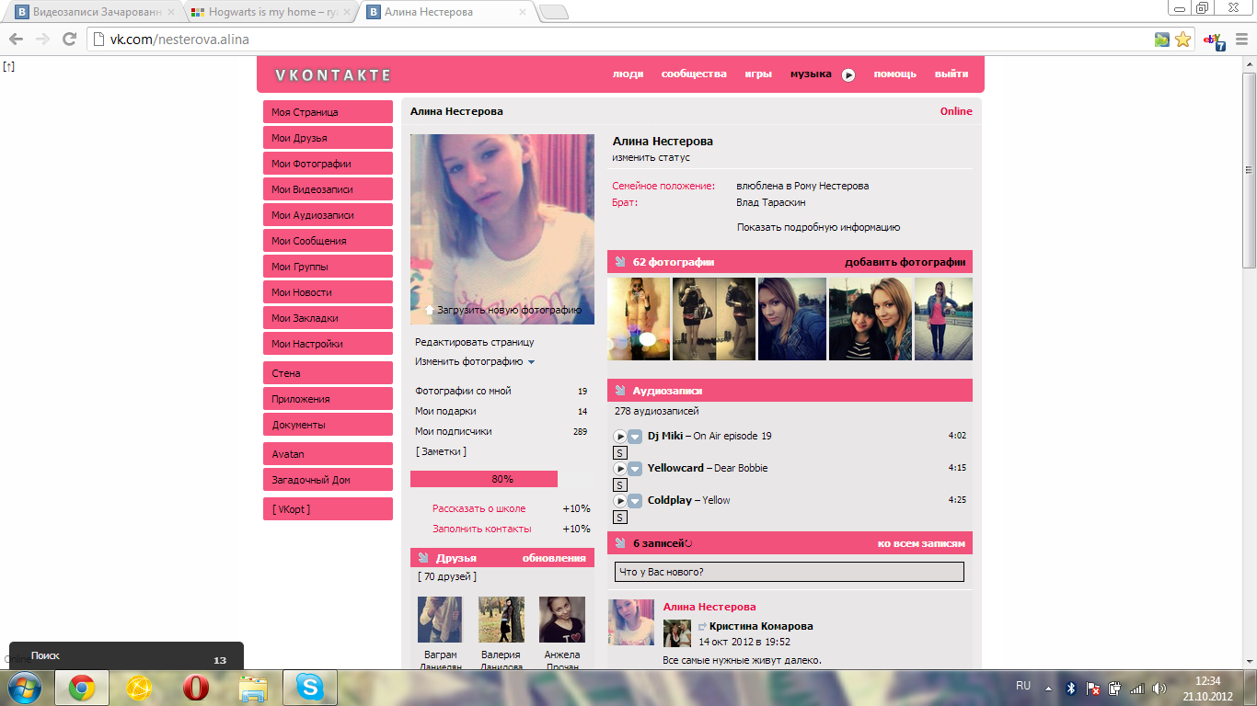This screenshot has width=1257, height=706.
Task: Click the address bar with vk.com/nesterova.alina
Action: point(626,40)
